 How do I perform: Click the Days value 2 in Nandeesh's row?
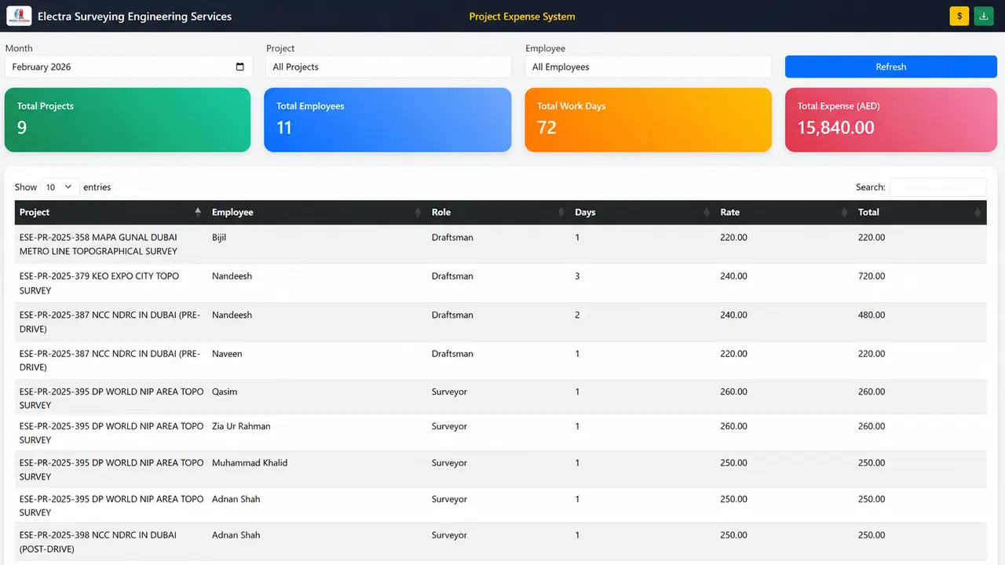(x=577, y=315)
